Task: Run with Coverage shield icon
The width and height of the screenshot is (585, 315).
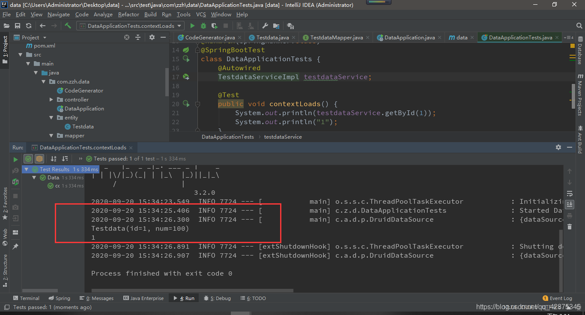Action: [214, 26]
